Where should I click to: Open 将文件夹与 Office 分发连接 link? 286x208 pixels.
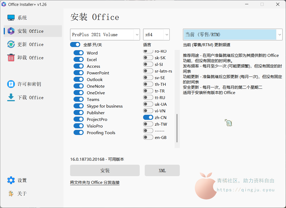(95, 182)
